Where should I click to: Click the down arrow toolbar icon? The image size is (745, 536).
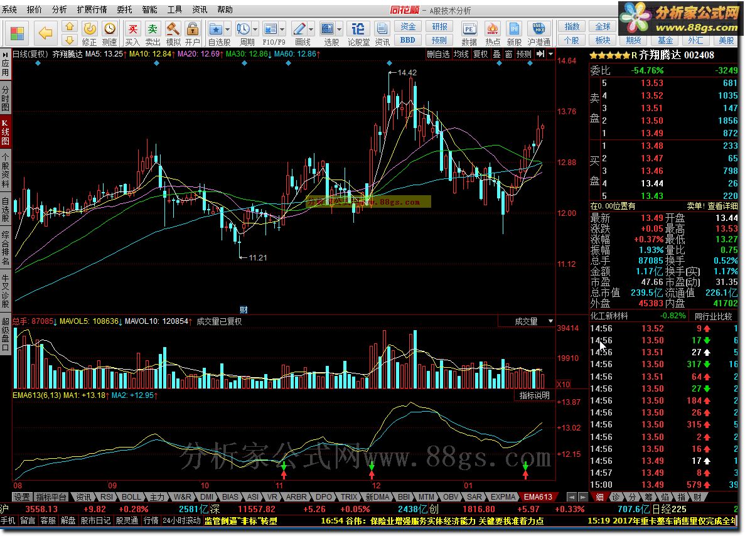tap(70, 40)
